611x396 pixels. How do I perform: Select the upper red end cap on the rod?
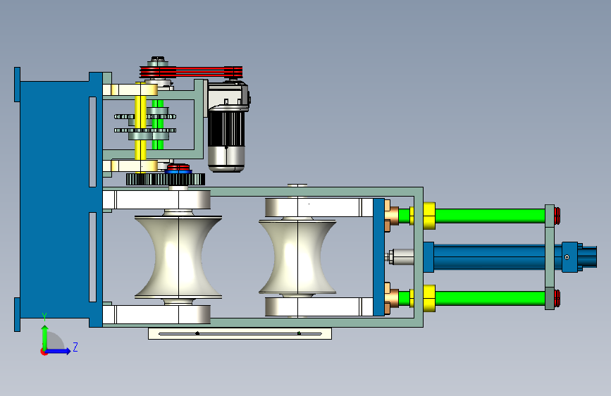(x=557, y=216)
